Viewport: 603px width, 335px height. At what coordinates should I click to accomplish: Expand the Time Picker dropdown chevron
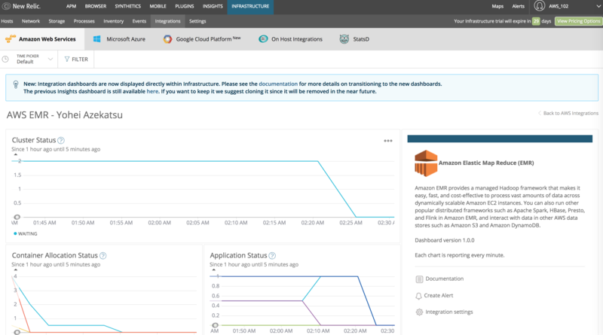tap(50, 59)
